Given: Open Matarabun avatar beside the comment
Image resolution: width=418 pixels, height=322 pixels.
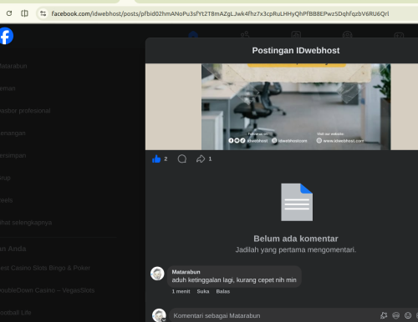Looking at the screenshot, I should point(157,274).
